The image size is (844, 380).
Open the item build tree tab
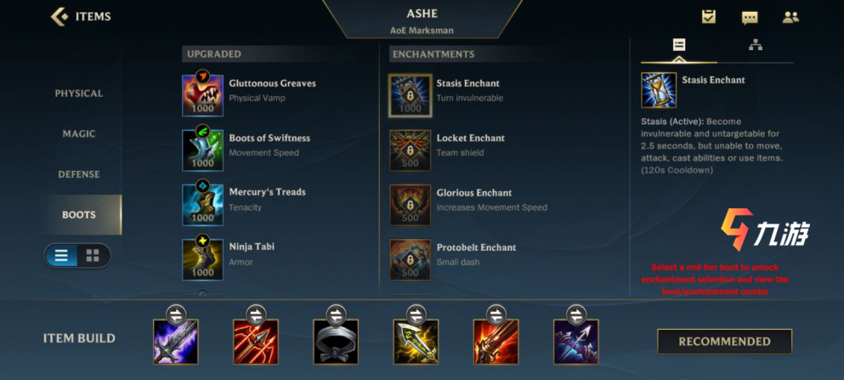point(756,45)
